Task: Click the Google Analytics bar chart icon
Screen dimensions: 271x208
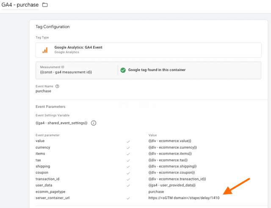Action: coord(44,50)
